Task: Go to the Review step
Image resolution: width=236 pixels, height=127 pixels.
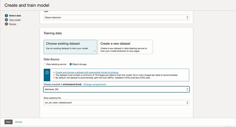Action: 13,24
